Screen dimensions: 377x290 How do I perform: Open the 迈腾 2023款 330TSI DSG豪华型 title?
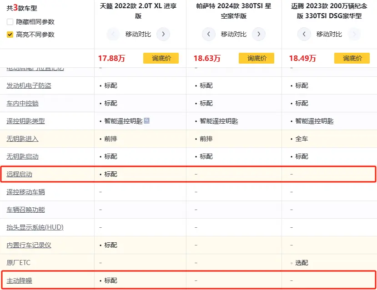329,11
